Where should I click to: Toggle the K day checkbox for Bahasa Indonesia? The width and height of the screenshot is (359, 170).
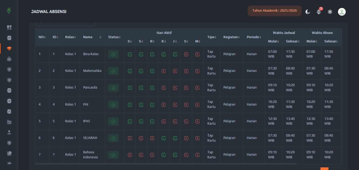(164, 155)
